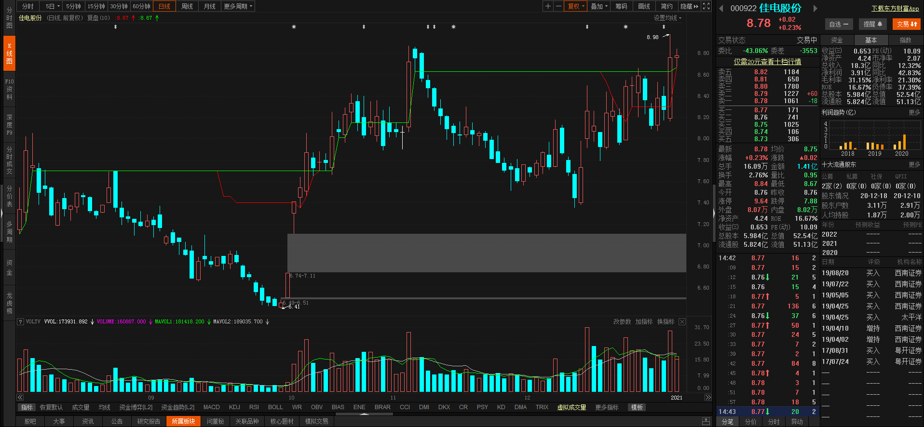The height and width of the screenshot is (427, 924).
Task: Expand 十大流通股东 更多 link
Action: click(x=914, y=165)
